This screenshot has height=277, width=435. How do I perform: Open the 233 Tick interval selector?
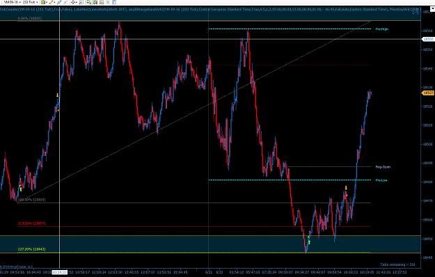point(31,2)
